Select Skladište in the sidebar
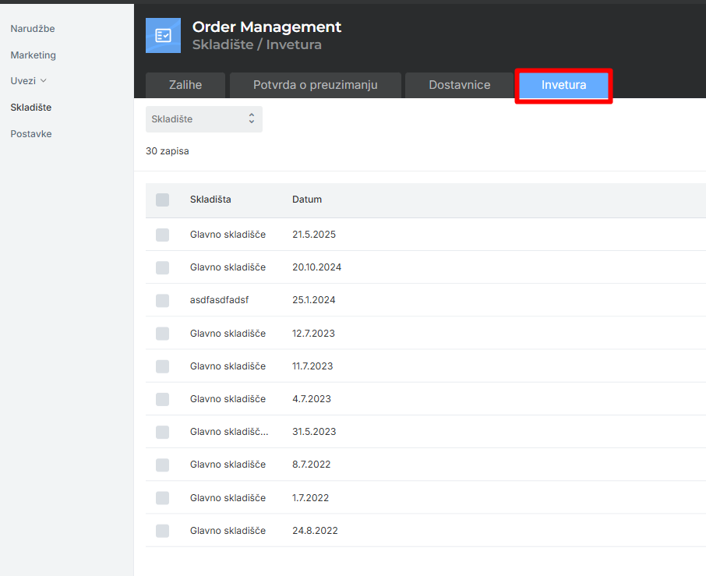 (30, 108)
